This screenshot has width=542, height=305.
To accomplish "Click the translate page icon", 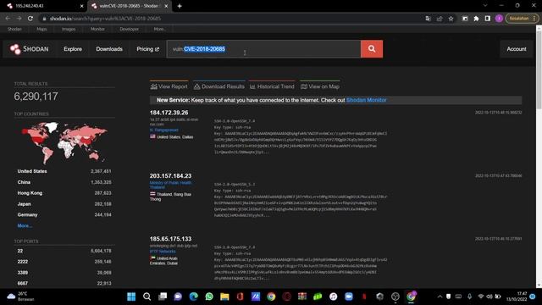I will coord(428,19).
